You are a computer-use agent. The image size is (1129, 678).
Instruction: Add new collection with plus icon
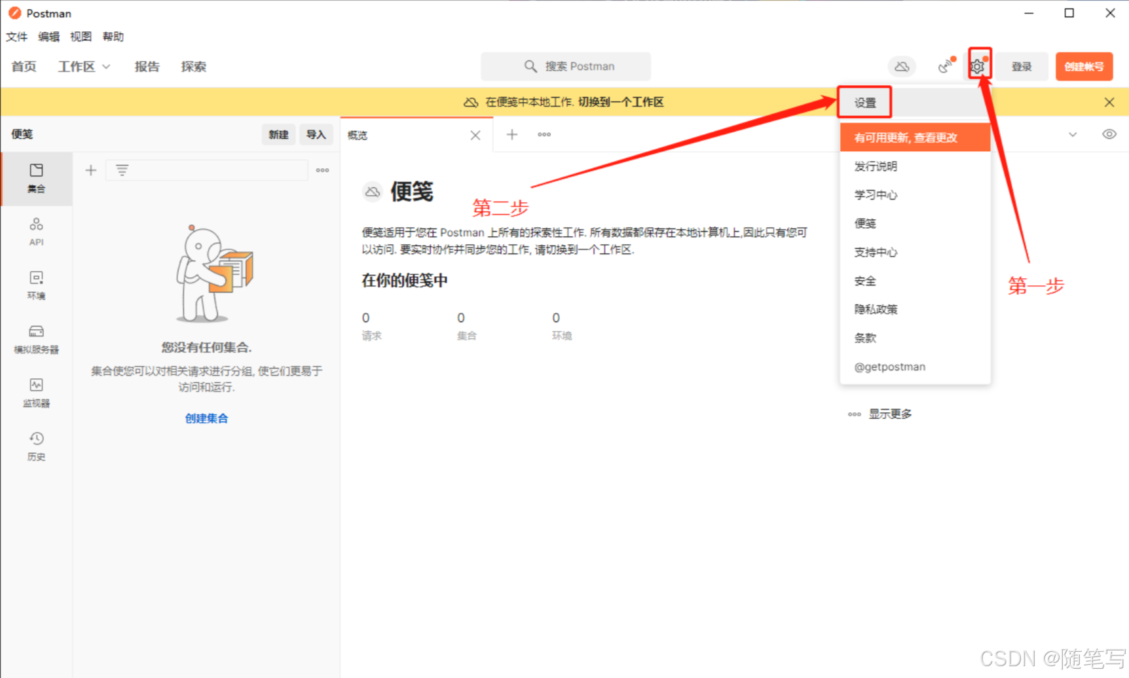tap(91, 170)
